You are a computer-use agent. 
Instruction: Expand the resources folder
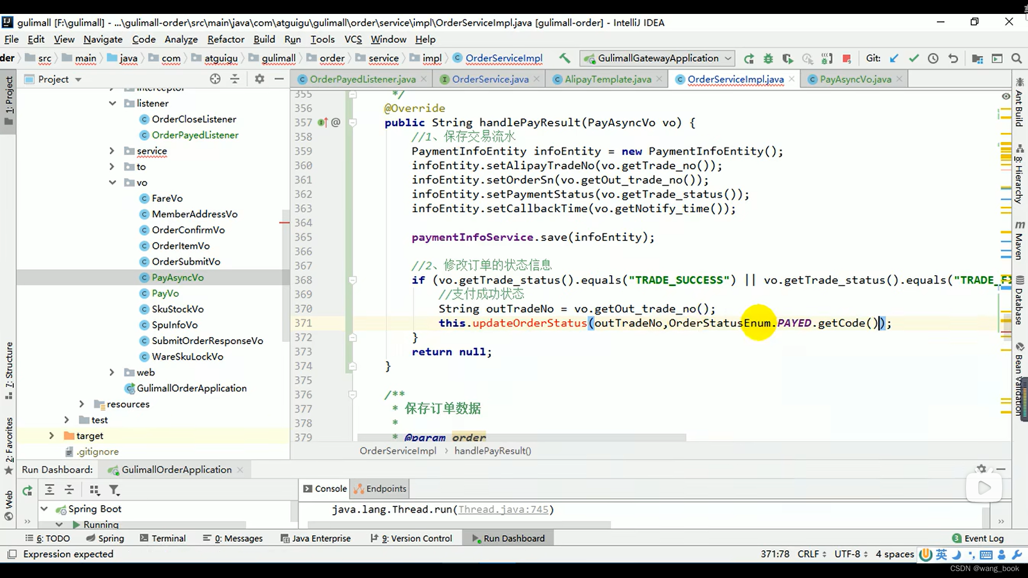(x=82, y=404)
